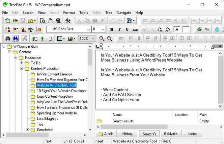Apply strikethrough ABC formatting
The width and height of the screenshot is (224, 144).
click(135, 30)
